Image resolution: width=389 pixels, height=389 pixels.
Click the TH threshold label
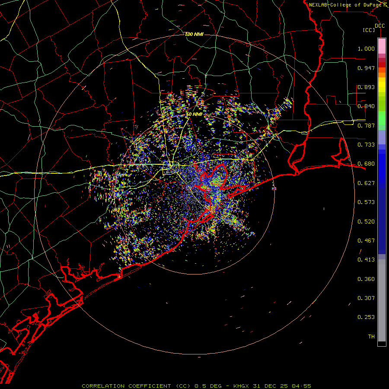(371, 337)
